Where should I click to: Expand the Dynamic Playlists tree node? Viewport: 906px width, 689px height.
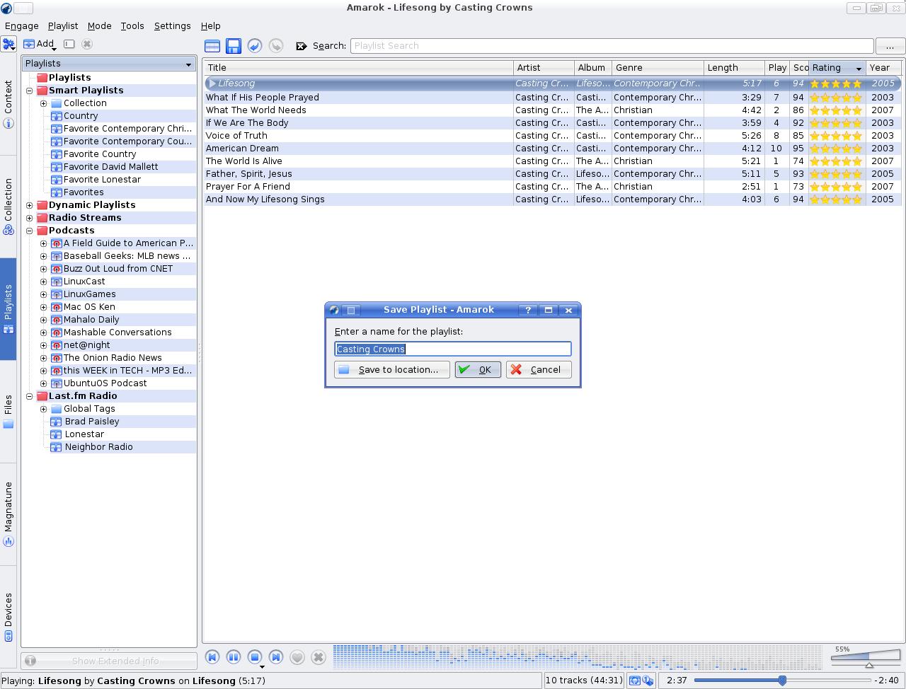pos(30,205)
